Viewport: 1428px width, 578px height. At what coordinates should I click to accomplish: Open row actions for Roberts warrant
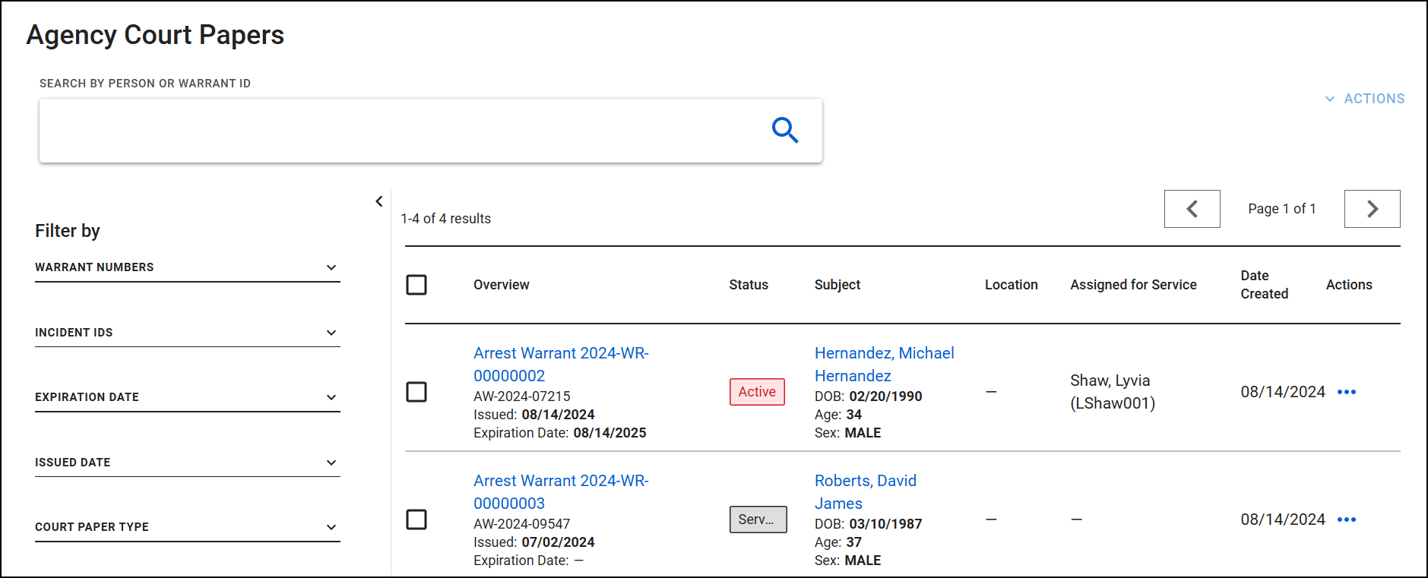click(x=1346, y=520)
